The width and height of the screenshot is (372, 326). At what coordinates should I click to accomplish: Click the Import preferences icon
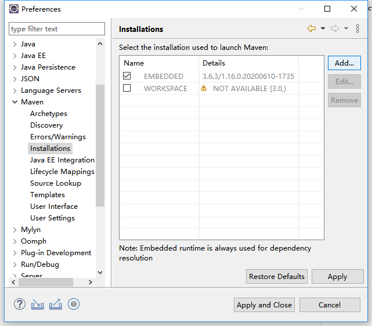pos(37,304)
